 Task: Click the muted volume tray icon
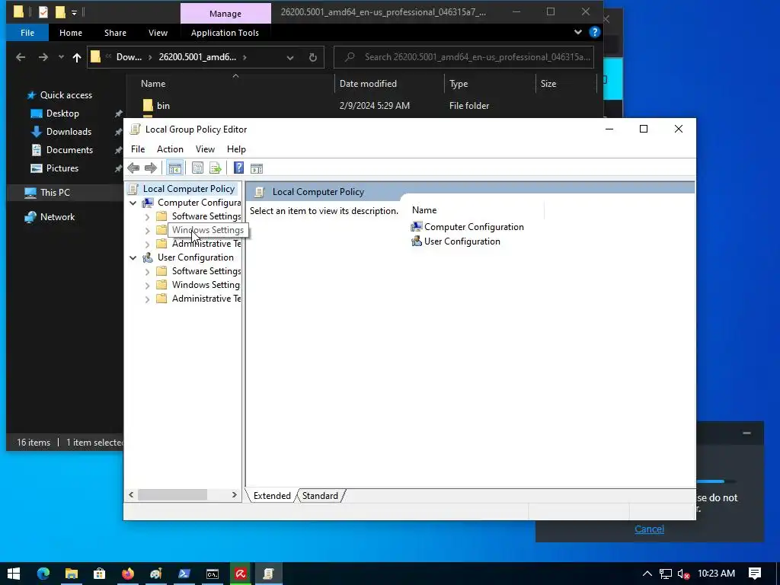click(x=684, y=574)
